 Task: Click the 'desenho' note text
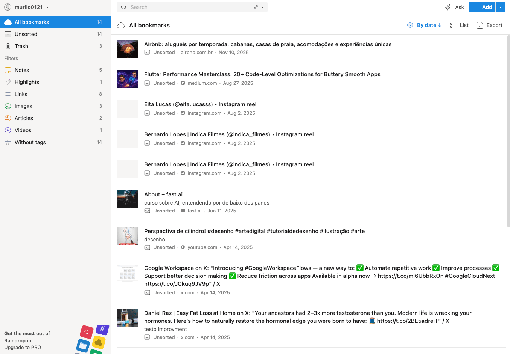pyautogui.click(x=155, y=240)
